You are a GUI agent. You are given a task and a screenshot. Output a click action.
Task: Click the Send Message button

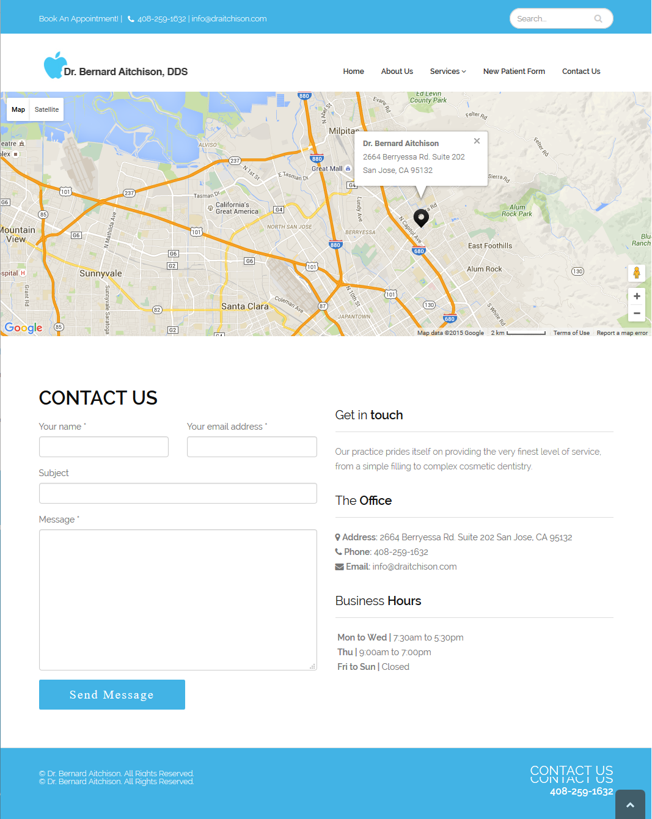point(112,695)
